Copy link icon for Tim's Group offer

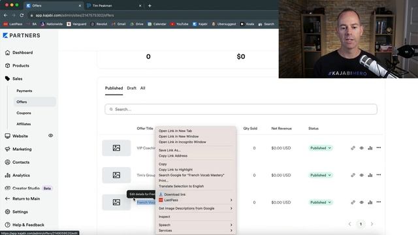353,175
